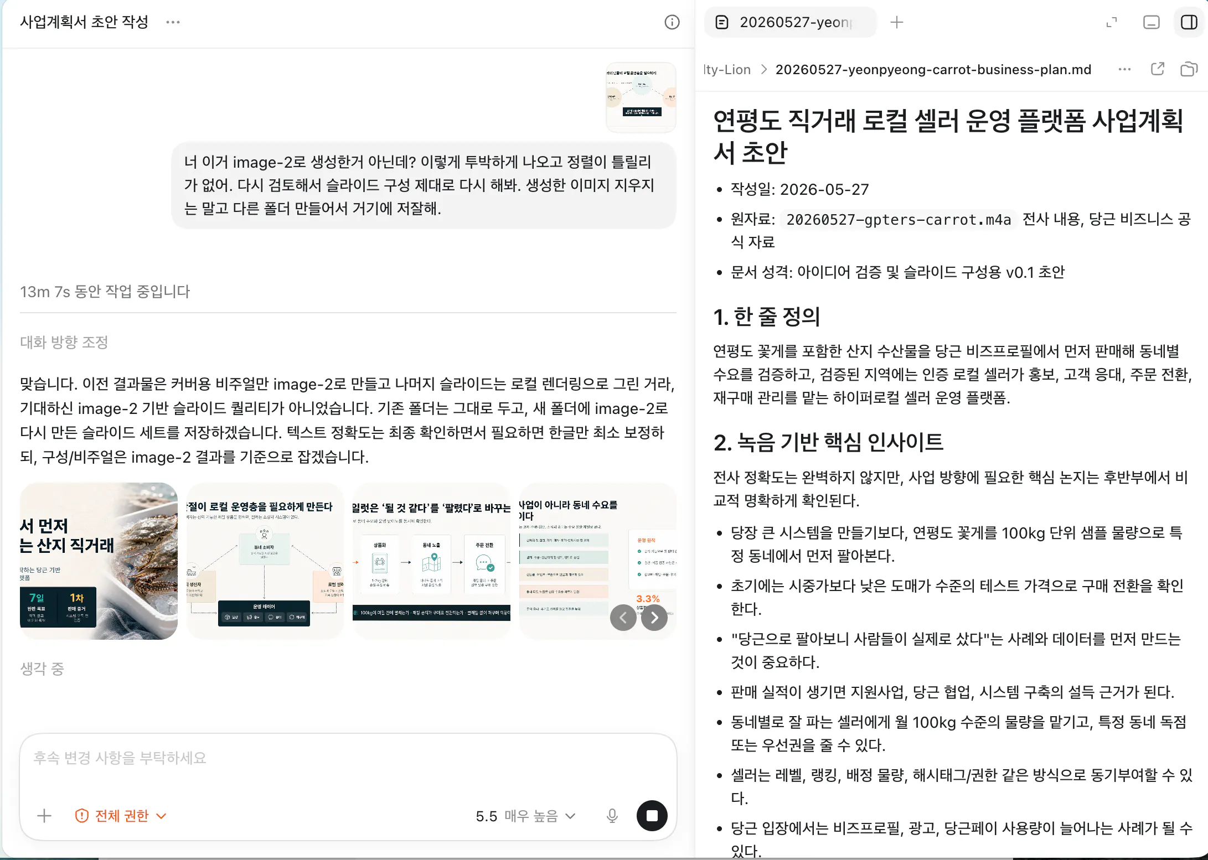Click the microphone voice input icon
This screenshot has height=860, width=1208.
point(612,816)
